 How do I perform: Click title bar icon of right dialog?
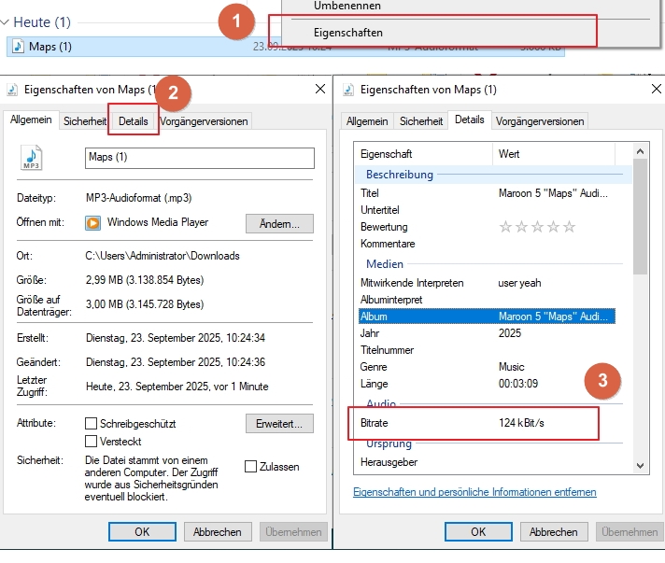click(x=348, y=90)
